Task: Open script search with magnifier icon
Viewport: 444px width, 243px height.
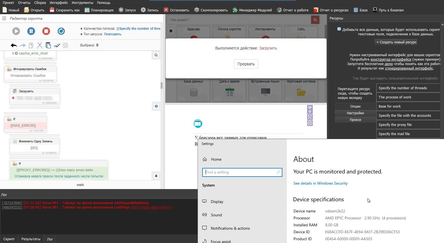Action: pos(156,55)
